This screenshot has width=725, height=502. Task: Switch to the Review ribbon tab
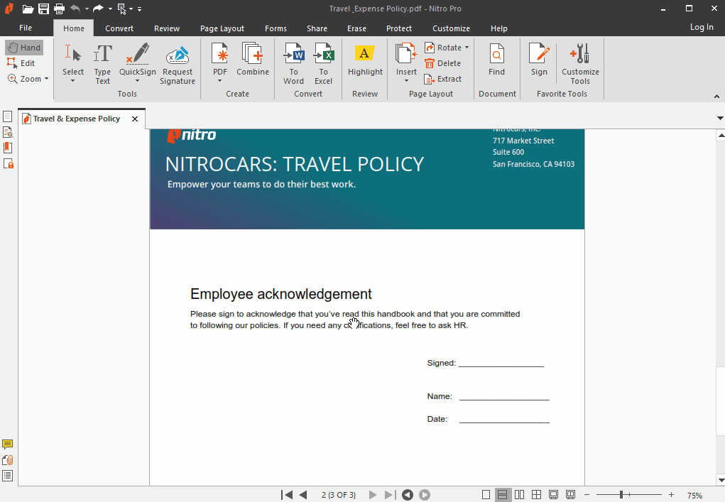[x=167, y=28]
